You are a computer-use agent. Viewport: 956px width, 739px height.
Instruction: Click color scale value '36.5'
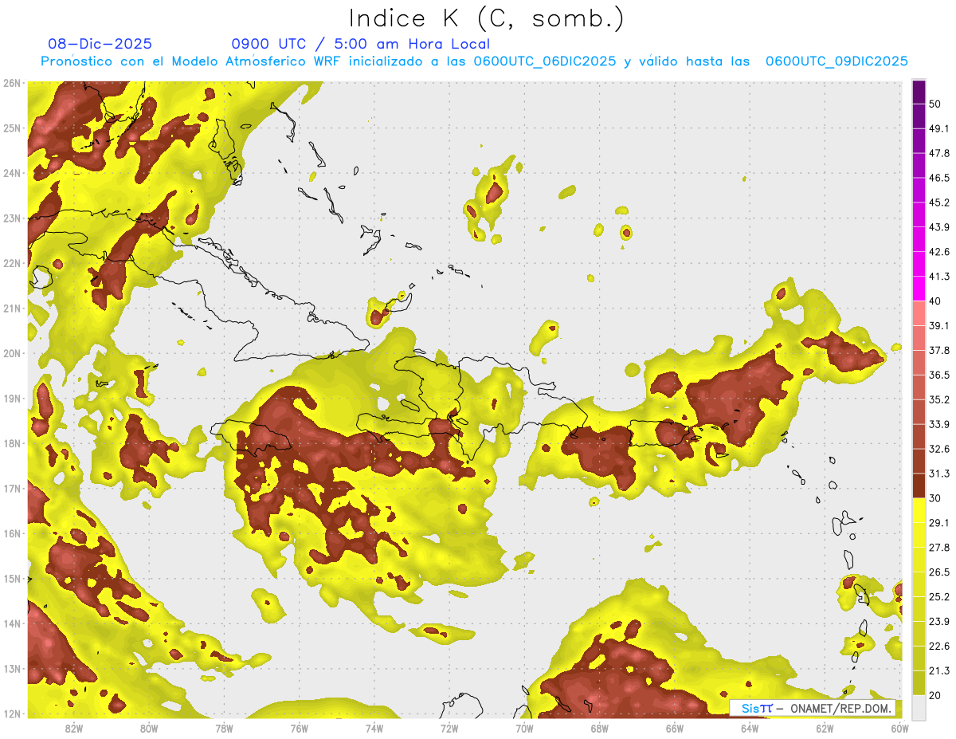[x=938, y=375]
